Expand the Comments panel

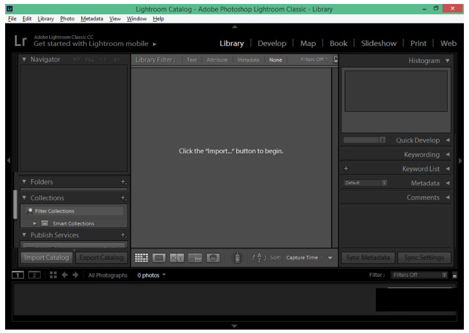pos(448,197)
